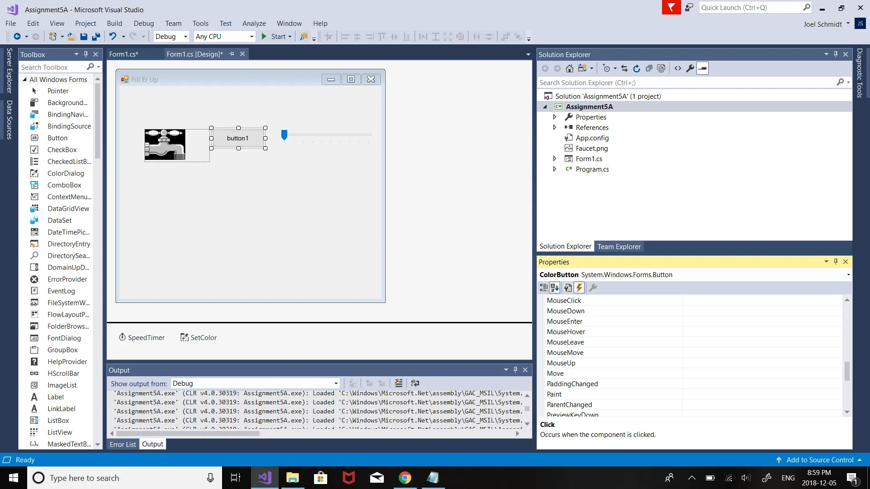870x489 pixels.
Task: Toggle Alphabetical sort in Properties window
Action: (555, 288)
